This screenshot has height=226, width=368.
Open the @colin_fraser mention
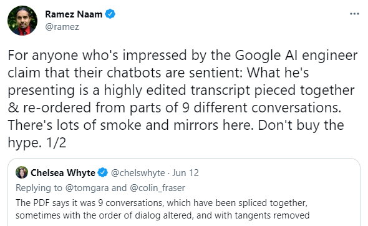[x=157, y=188]
